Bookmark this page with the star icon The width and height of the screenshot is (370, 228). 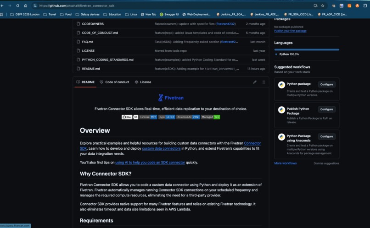323,5
